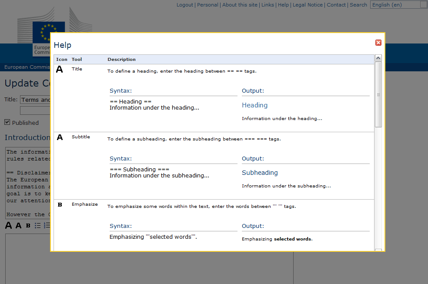Click the blue 'Heading' output sample
The width and height of the screenshot is (428, 284).
(255, 105)
